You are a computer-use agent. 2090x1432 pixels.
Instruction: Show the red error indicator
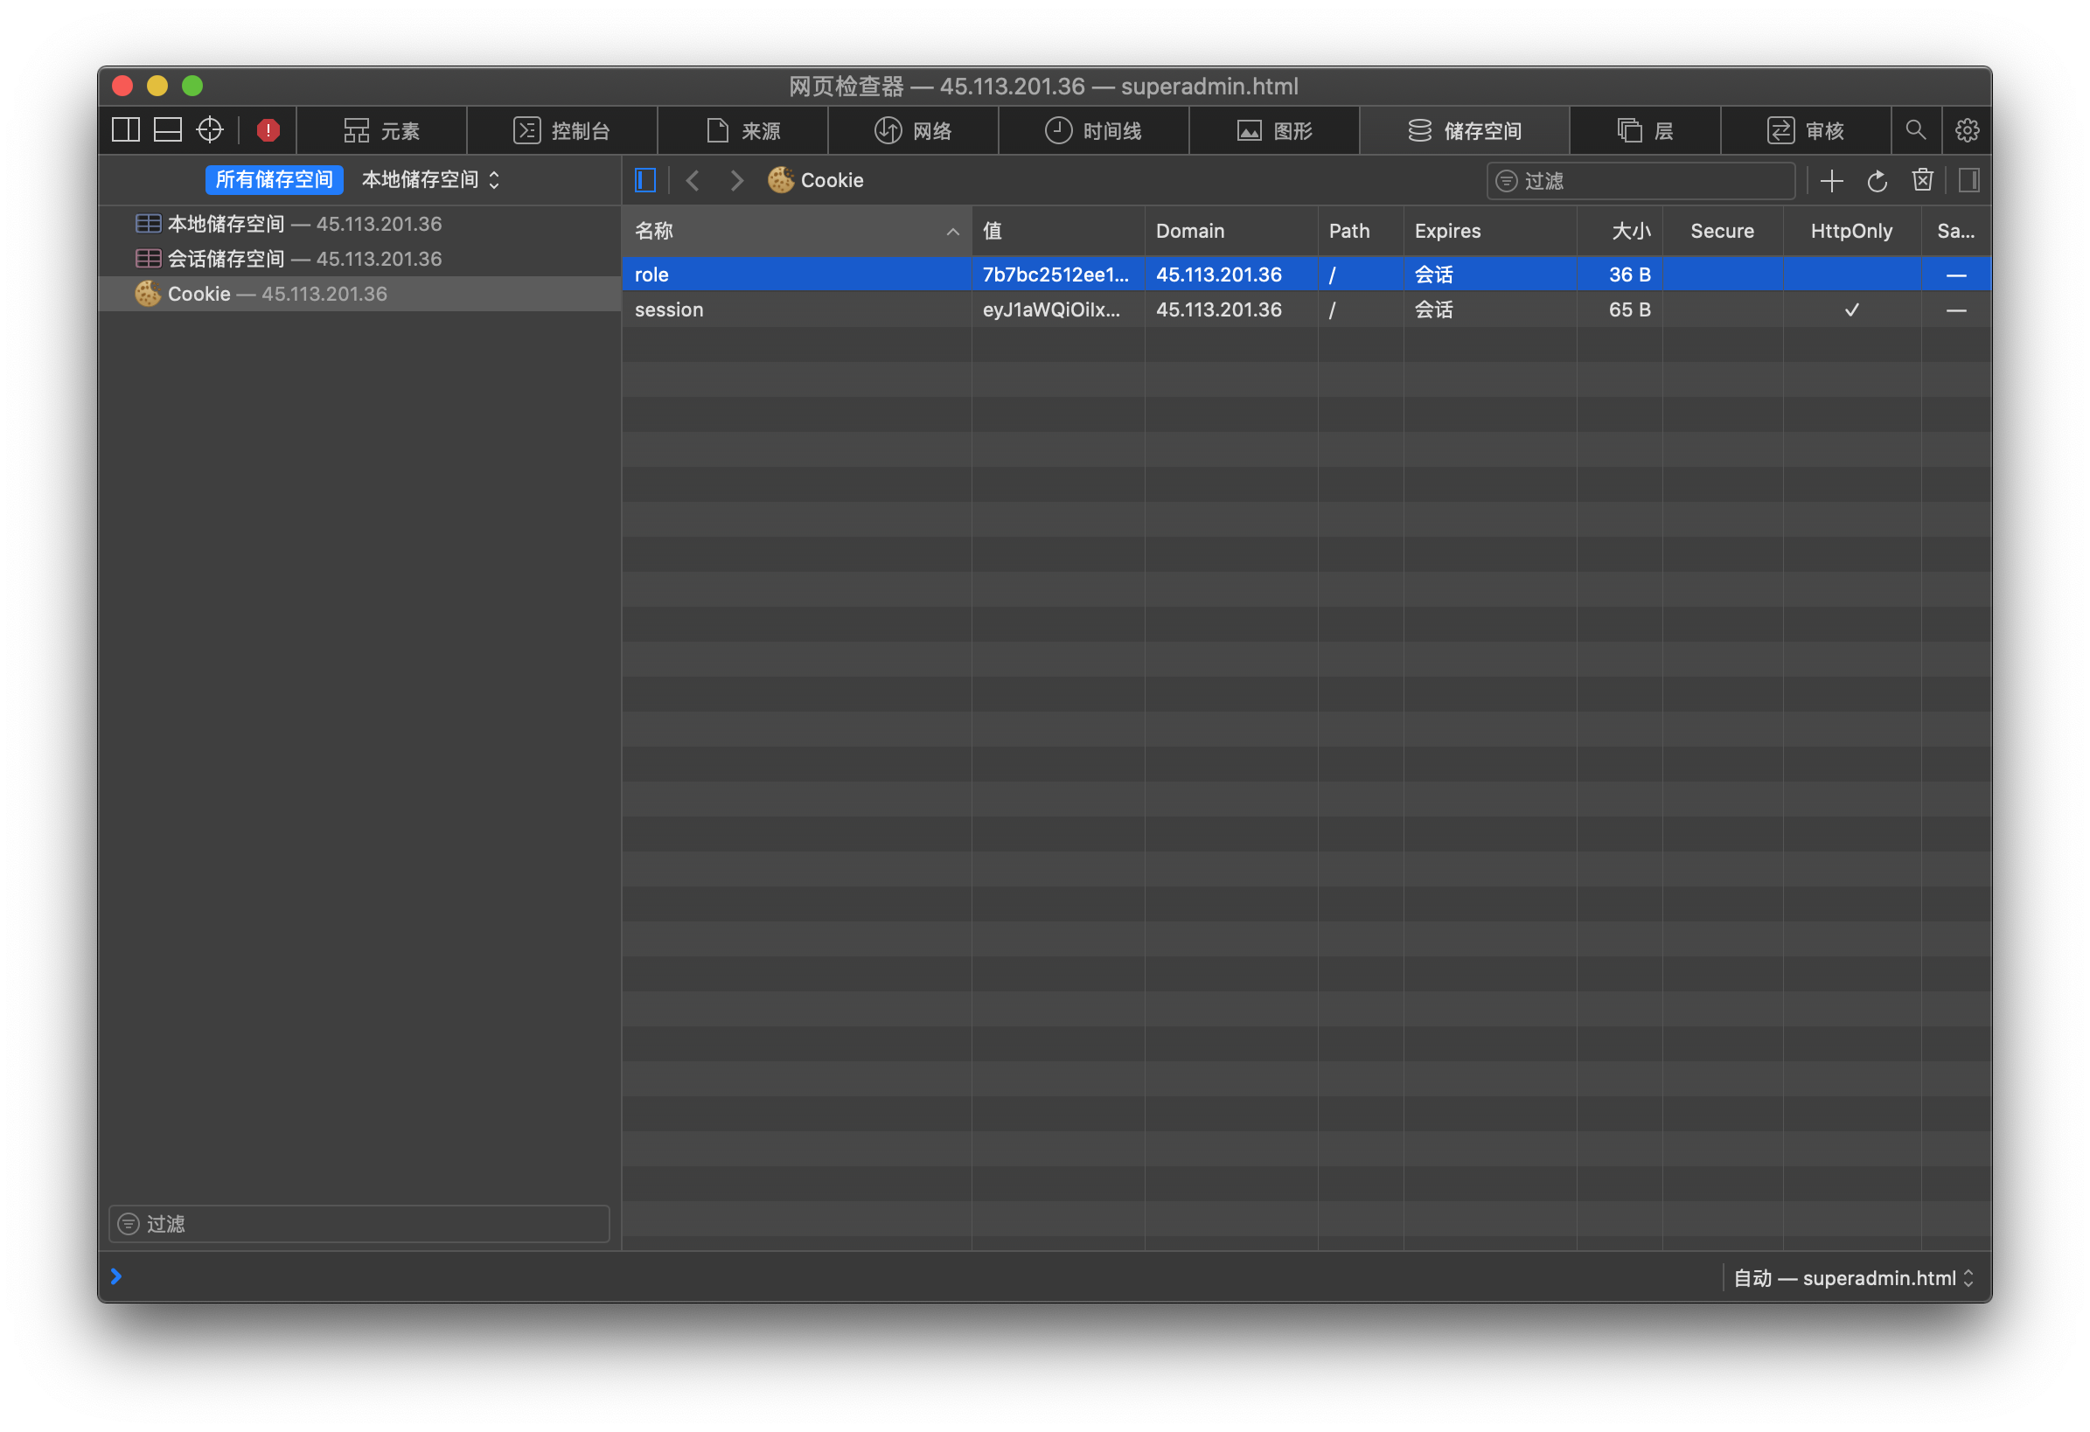pyautogui.click(x=268, y=130)
